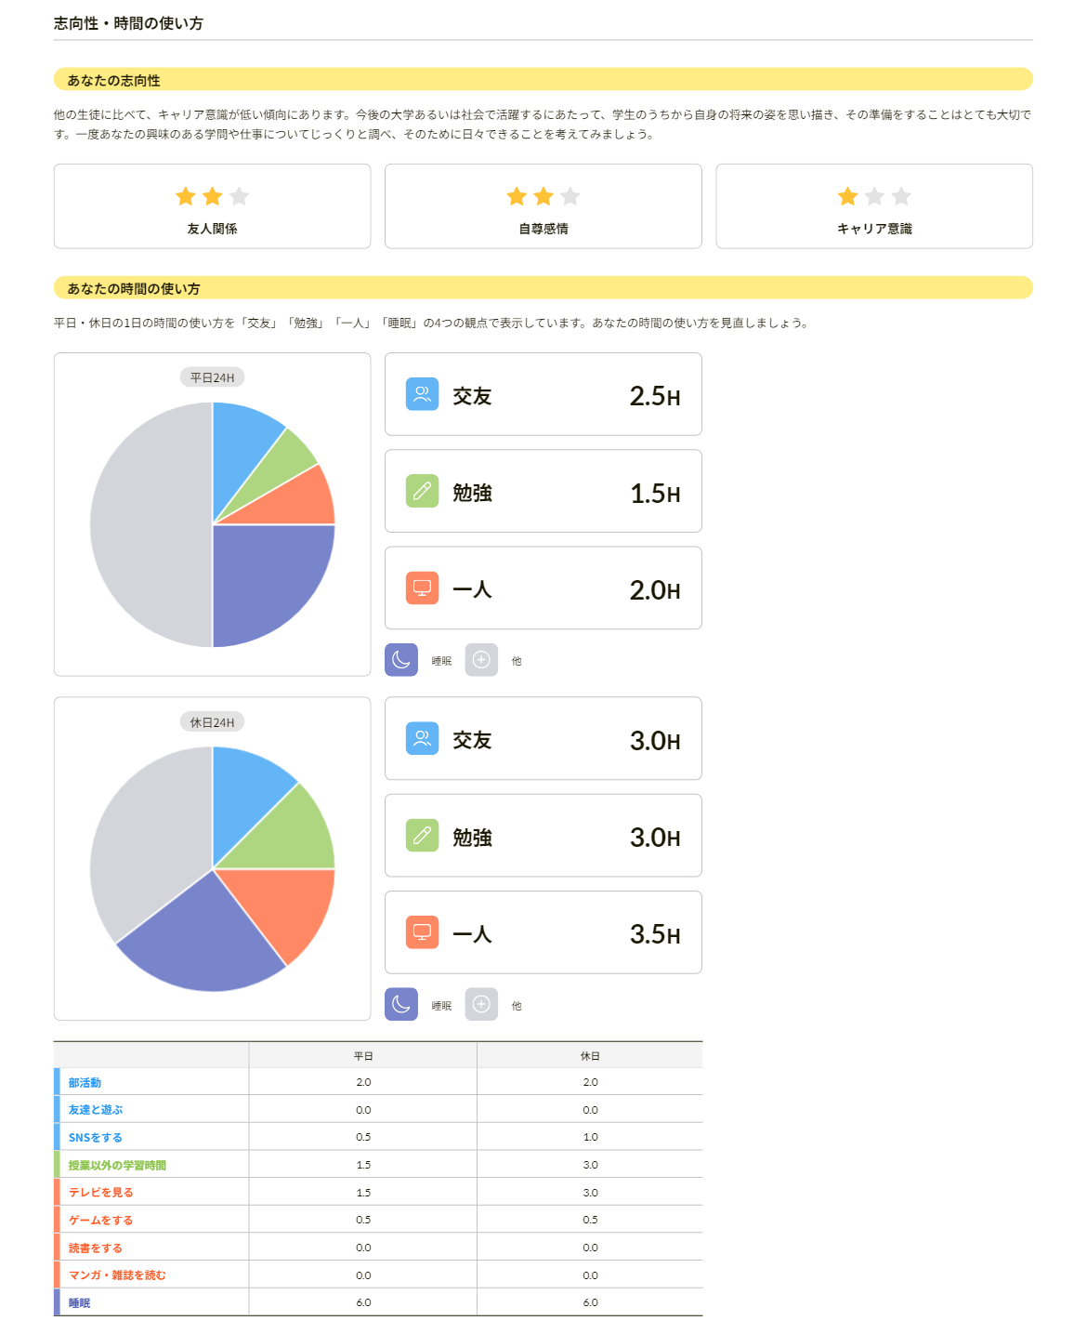This screenshot has height=1334, width=1087.
Task: Select the 睡眠 moon icon under weekday chart
Action: 401,660
